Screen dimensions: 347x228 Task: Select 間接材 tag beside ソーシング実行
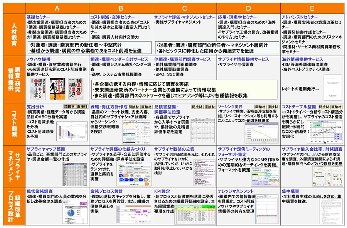(x=260, y=107)
